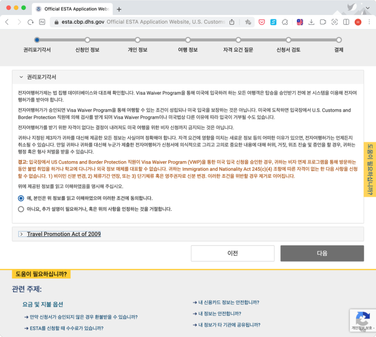376x337 pixels.
Task: Click the bottom 도움이 필요하십니까? yellow label
Action: click(x=41, y=274)
